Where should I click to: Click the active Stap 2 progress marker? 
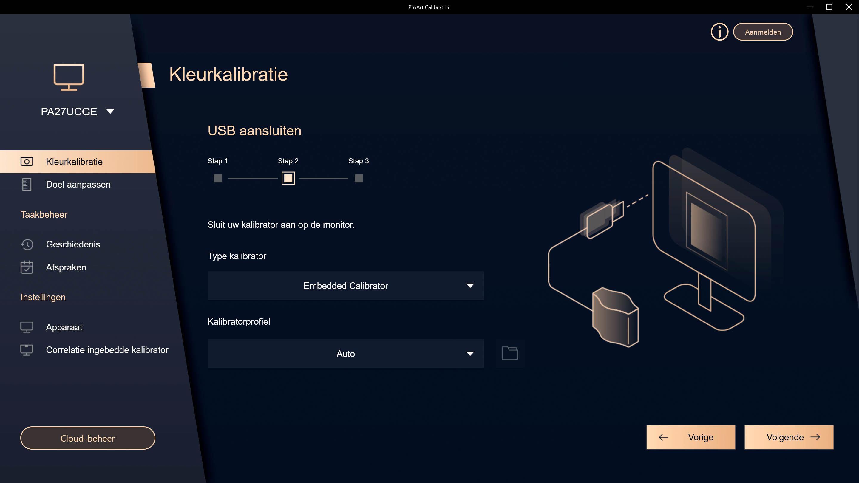pos(288,178)
